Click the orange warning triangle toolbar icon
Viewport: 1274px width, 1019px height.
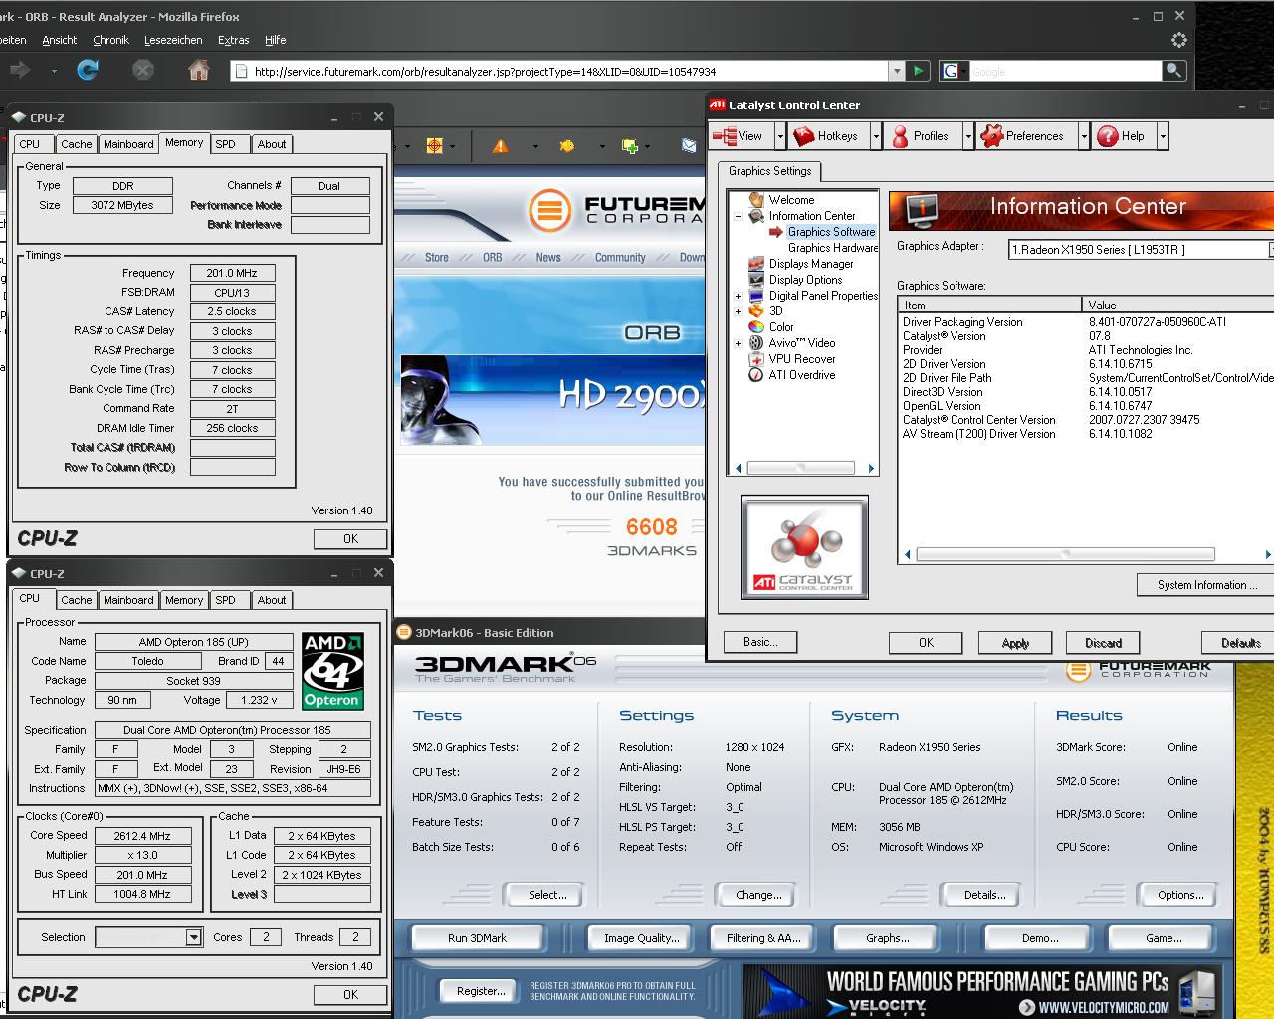point(500,146)
